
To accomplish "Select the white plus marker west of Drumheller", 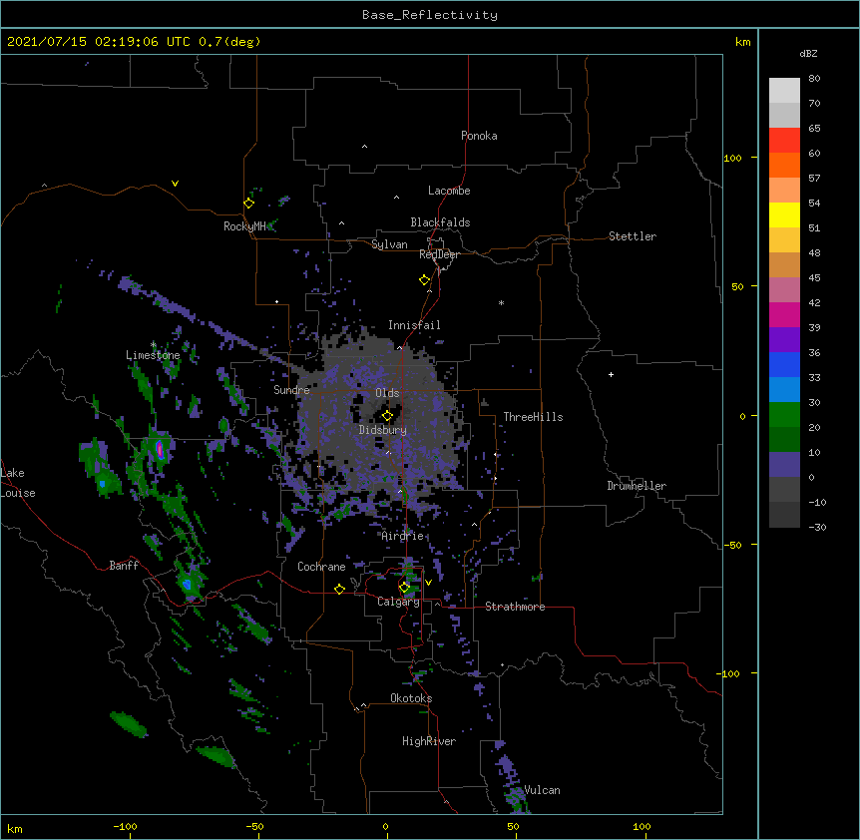I will [611, 374].
